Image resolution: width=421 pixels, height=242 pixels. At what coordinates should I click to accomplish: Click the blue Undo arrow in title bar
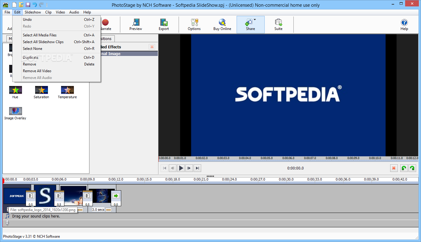coord(34,5)
